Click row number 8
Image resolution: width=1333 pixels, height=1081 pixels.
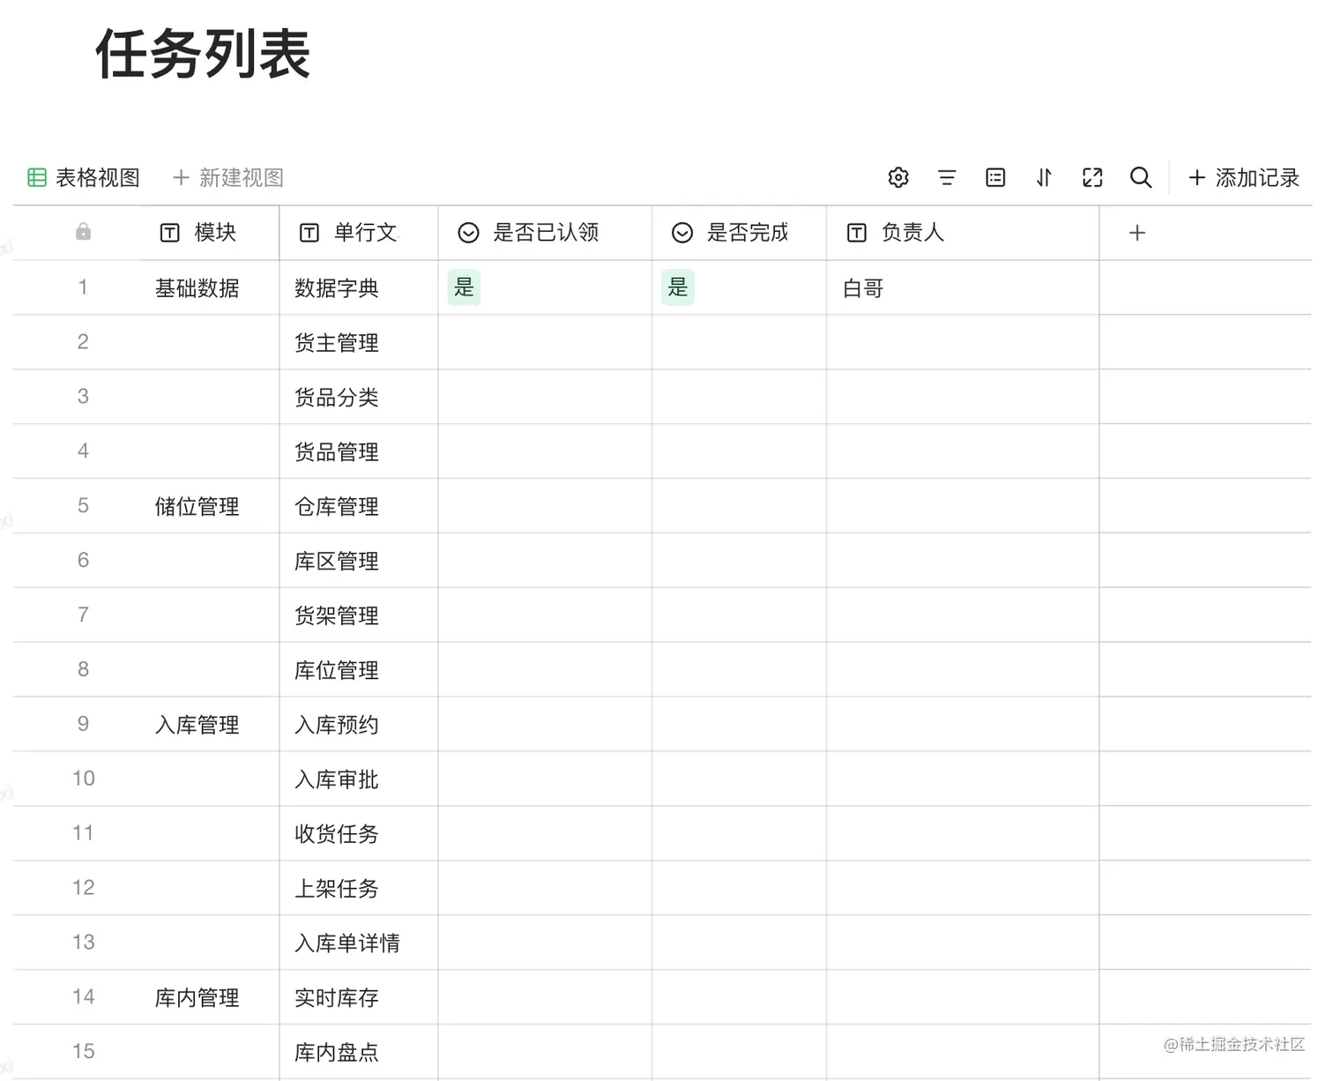pos(83,669)
